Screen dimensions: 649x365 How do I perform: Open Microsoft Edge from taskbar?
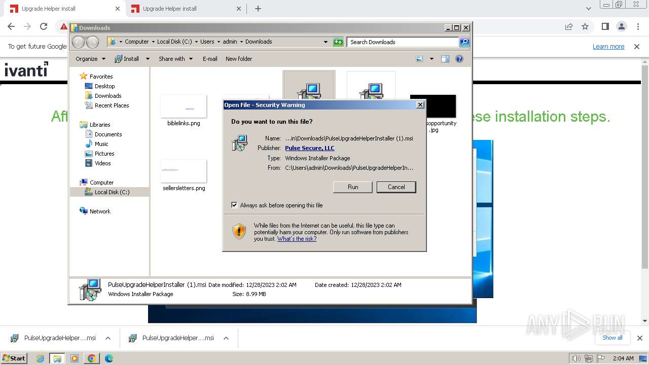tap(109, 358)
